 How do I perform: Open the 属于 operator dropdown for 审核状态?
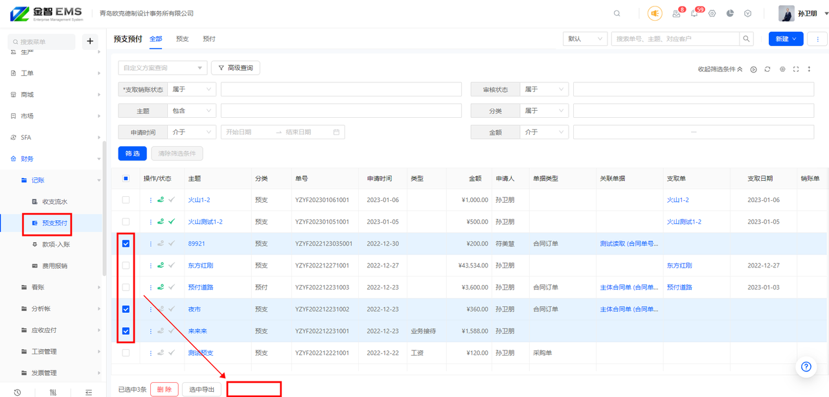(544, 89)
